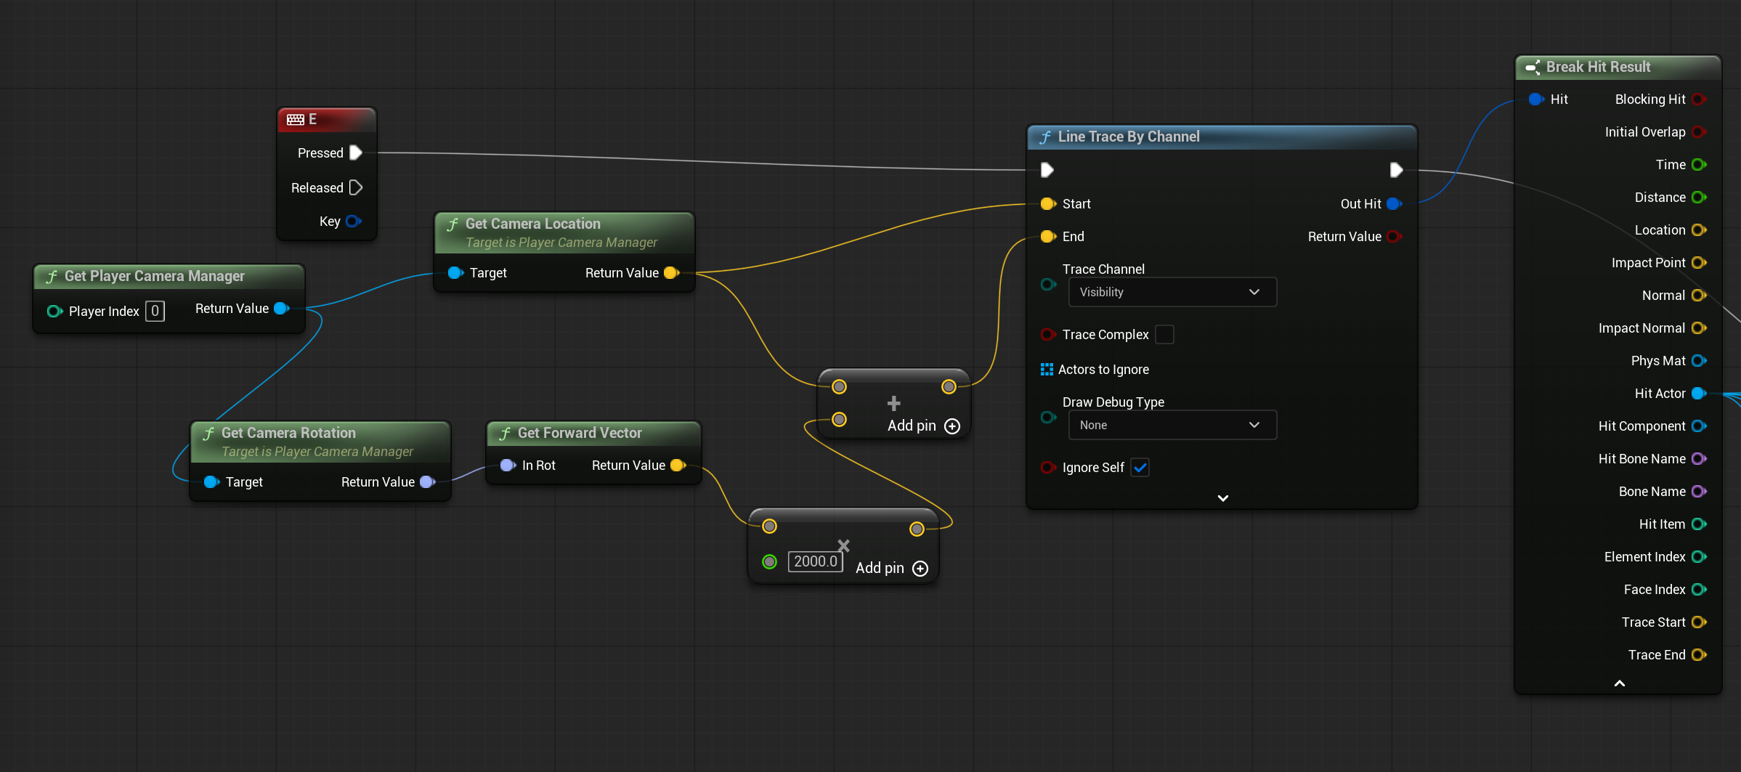Image resolution: width=1741 pixels, height=772 pixels.
Task: Click Out Hit pin on Line Trace
Action: [x=1395, y=203]
